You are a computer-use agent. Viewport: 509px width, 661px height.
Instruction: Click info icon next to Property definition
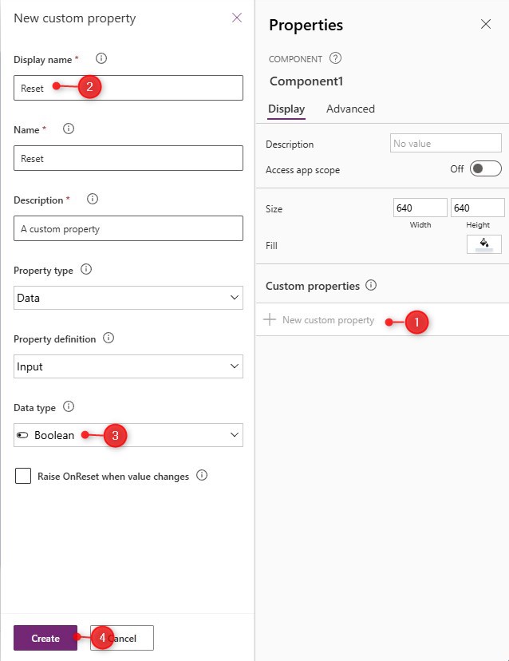click(x=109, y=338)
